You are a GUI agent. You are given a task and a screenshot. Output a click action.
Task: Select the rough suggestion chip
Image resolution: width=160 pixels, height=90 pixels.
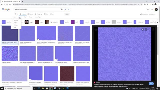[29, 22]
